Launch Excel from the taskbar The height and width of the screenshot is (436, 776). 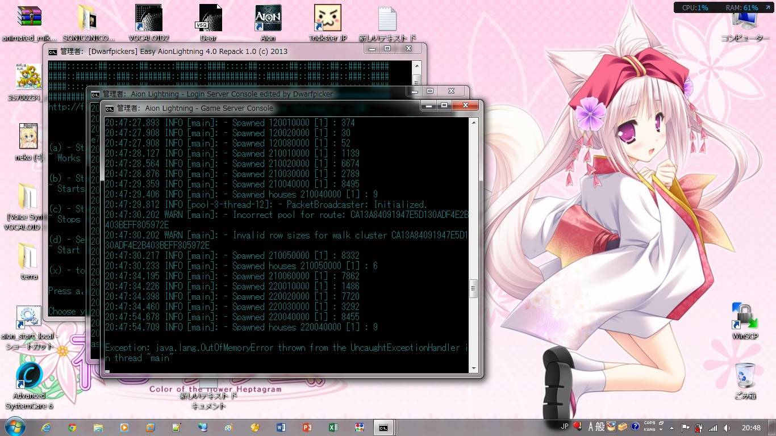coord(333,427)
